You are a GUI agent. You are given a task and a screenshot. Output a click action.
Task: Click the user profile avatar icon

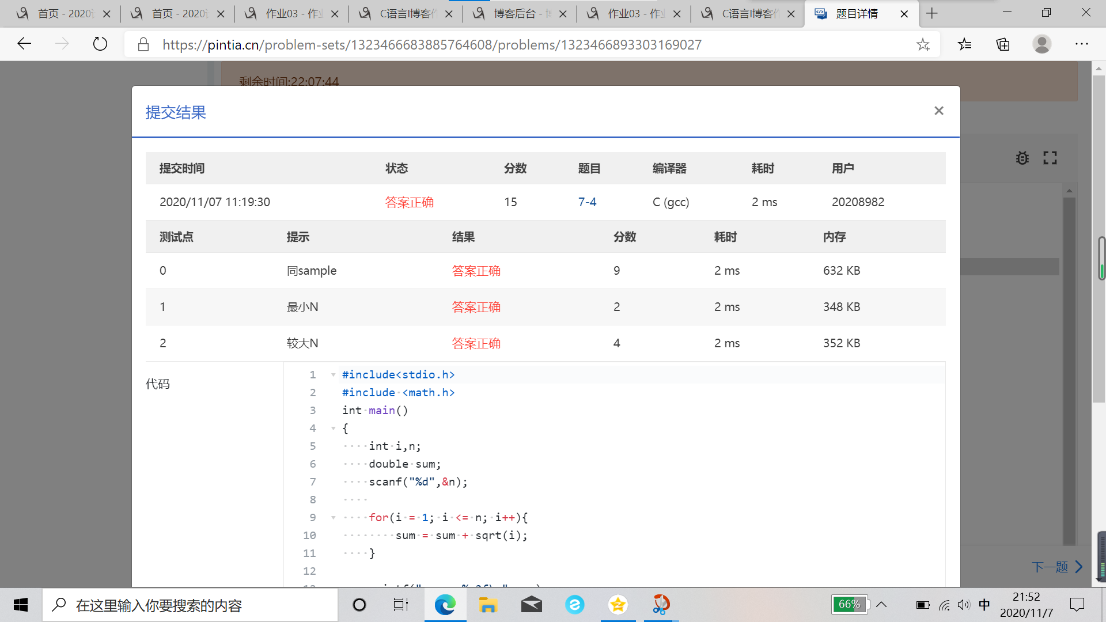point(1041,44)
